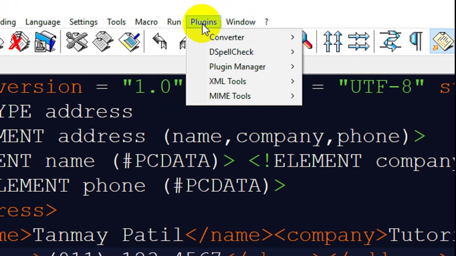This screenshot has height=256, width=456.
Task: Click the Close All red X toolbar icon
Action: pyautogui.click(x=19, y=41)
